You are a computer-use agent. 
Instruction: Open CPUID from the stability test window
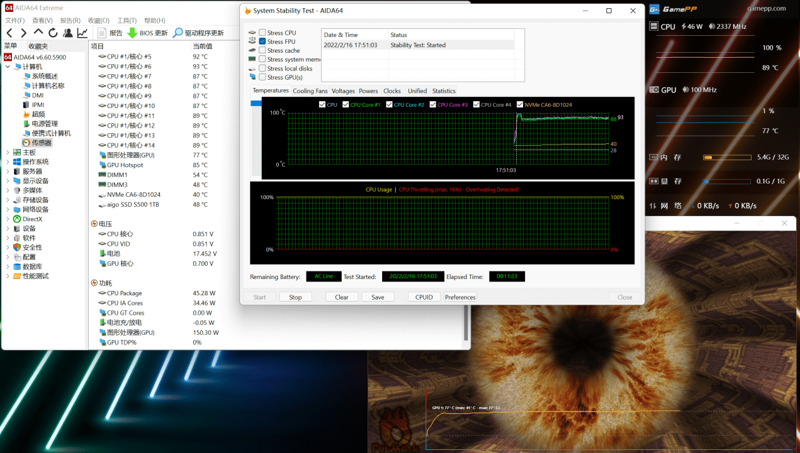pyautogui.click(x=424, y=297)
